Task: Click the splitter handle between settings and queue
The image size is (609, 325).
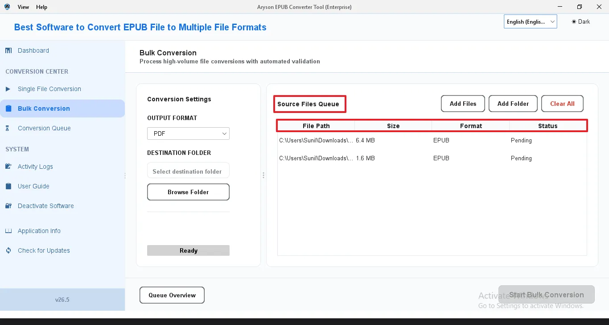Action: 263,175
